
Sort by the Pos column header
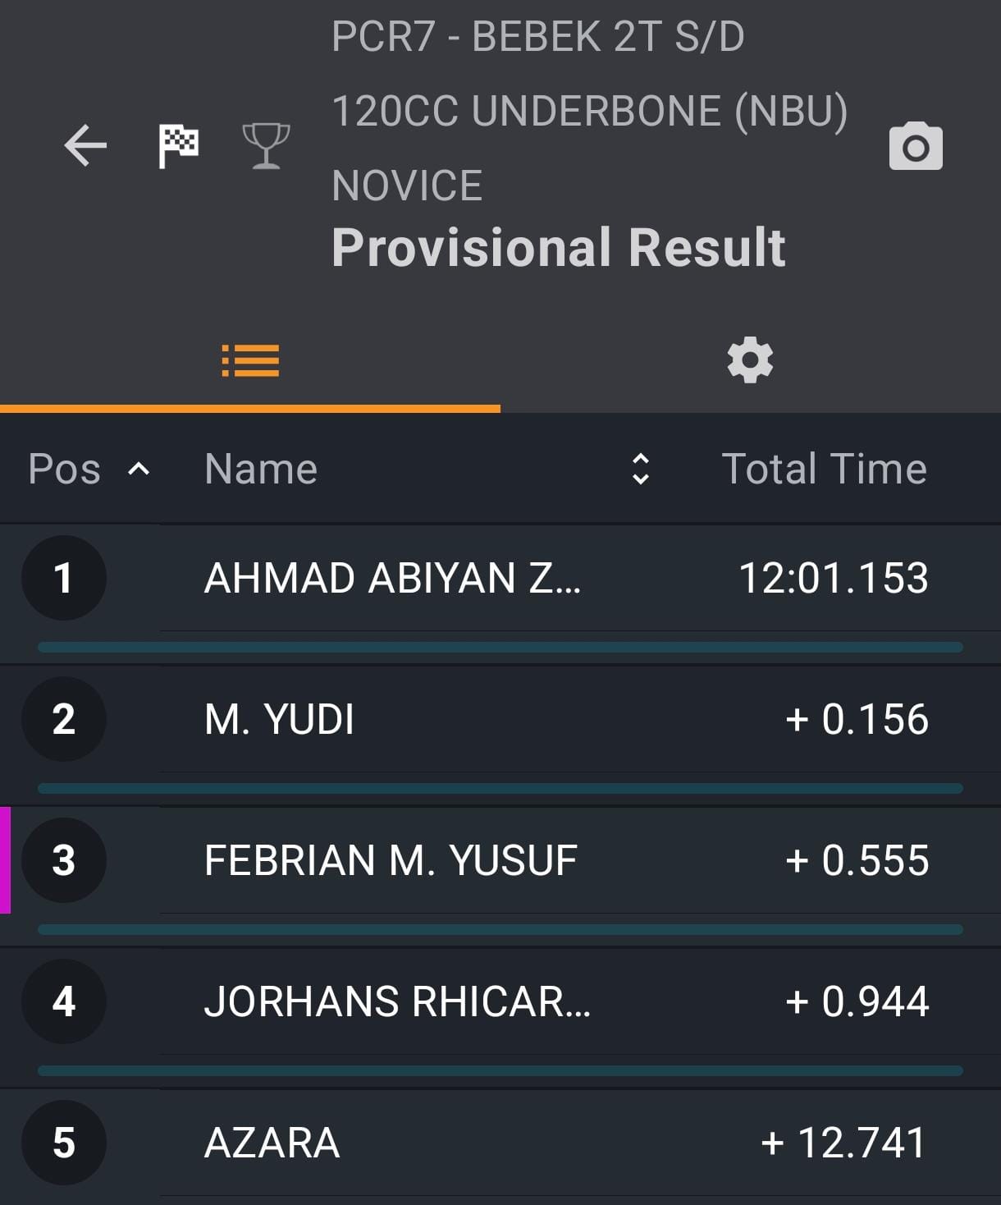point(64,469)
